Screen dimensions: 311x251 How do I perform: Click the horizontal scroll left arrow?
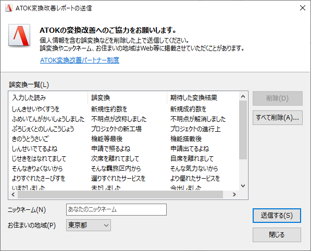tap(13, 194)
